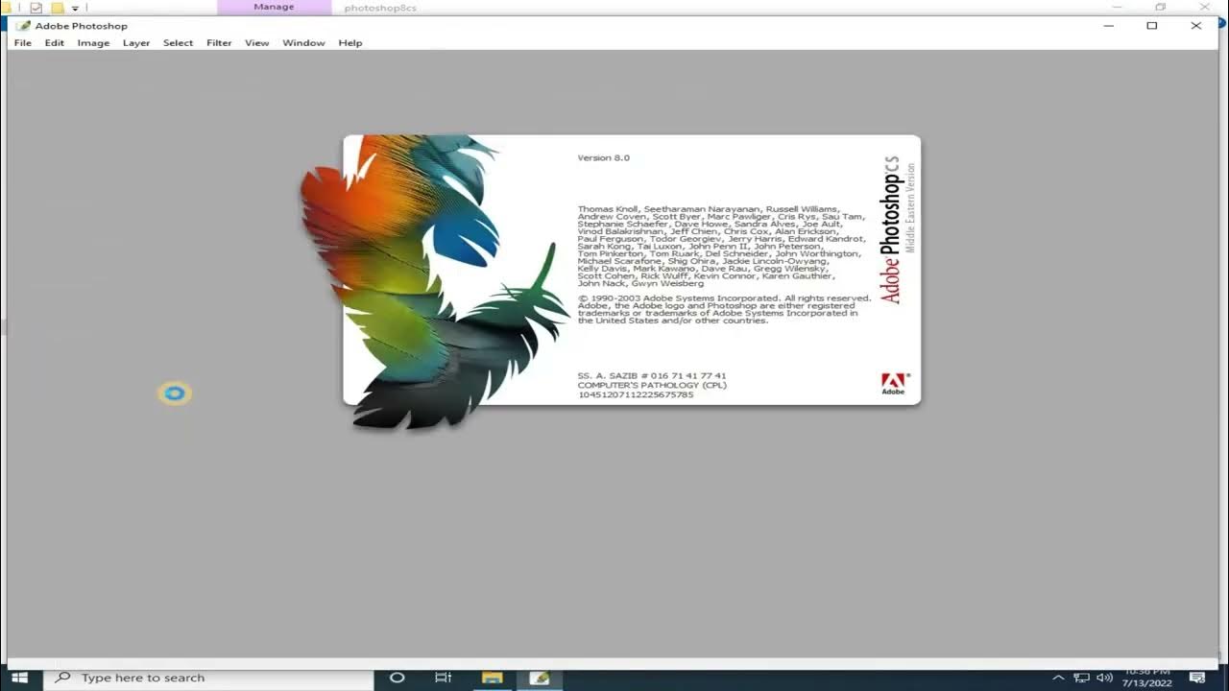Click the network icon in system tray

[x=1082, y=678]
